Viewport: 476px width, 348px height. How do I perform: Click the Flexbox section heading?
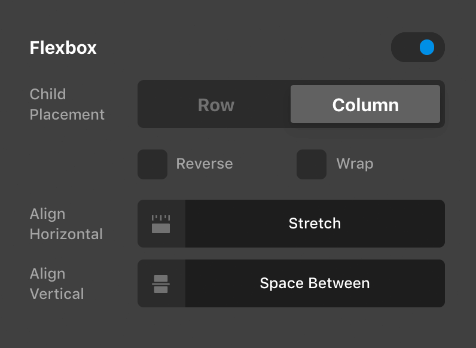63,48
